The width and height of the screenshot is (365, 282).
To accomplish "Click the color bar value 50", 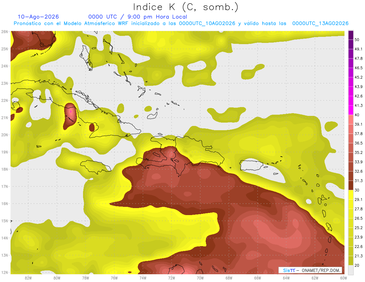I will (x=357, y=40).
